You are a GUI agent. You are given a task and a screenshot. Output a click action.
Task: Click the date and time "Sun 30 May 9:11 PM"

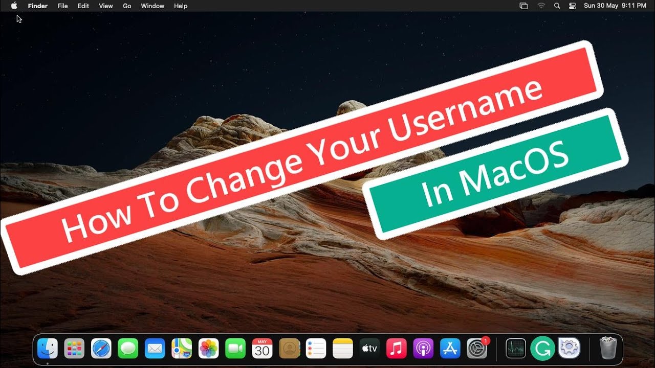point(615,6)
